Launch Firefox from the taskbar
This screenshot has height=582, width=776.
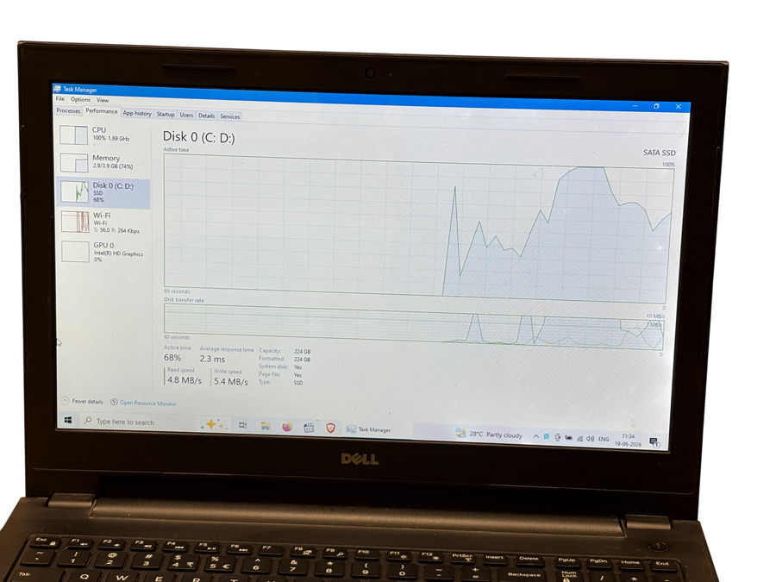tap(287, 427)
